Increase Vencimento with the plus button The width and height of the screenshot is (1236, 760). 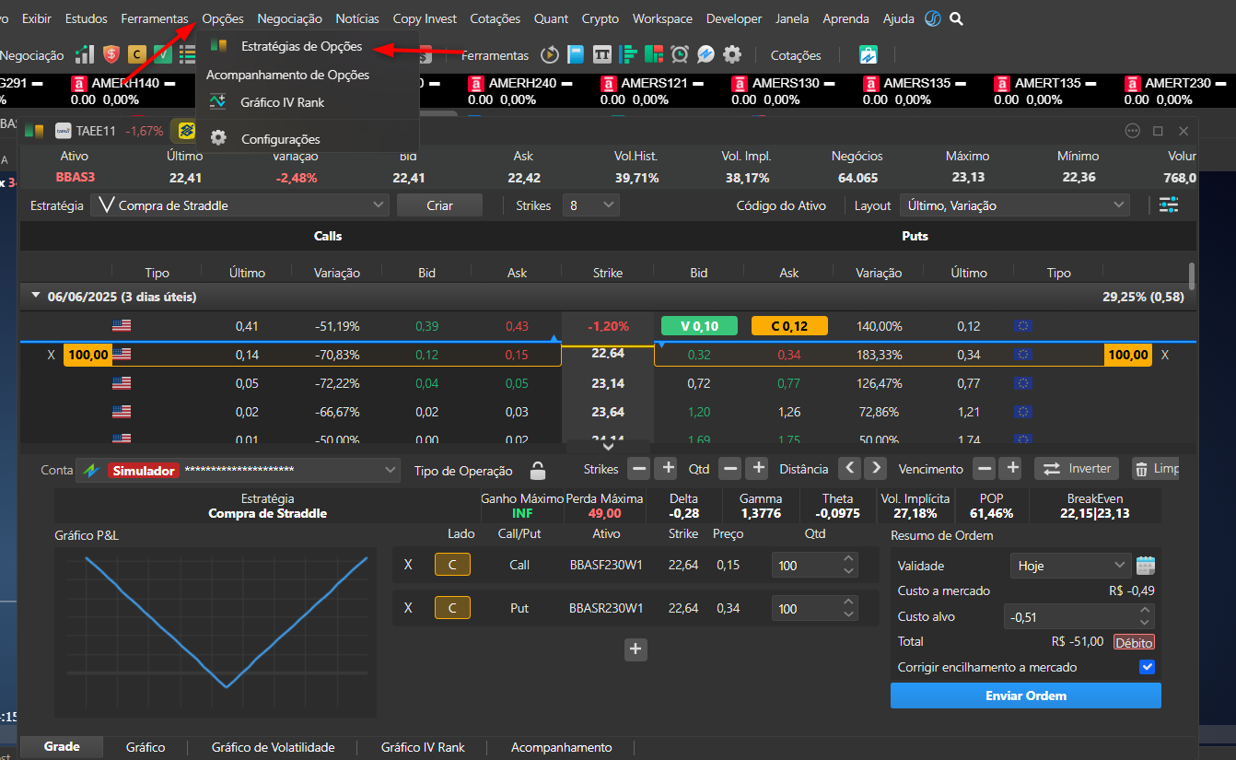1012,469
